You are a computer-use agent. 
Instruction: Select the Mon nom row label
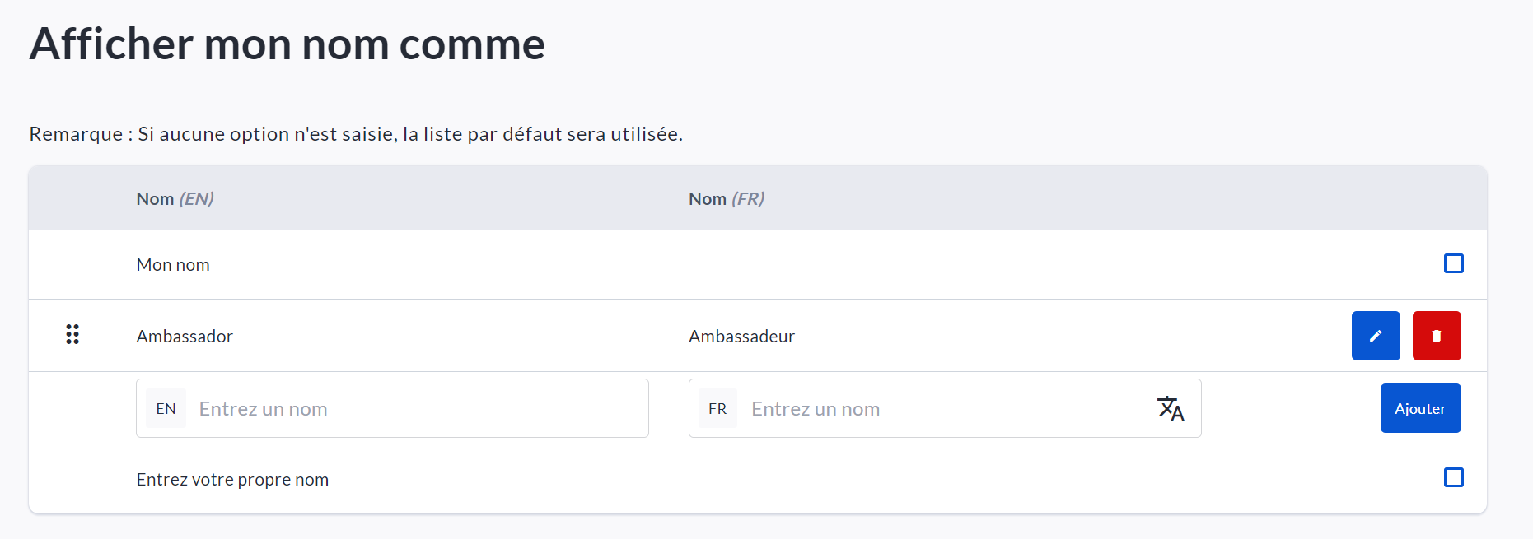pos(173,265)
